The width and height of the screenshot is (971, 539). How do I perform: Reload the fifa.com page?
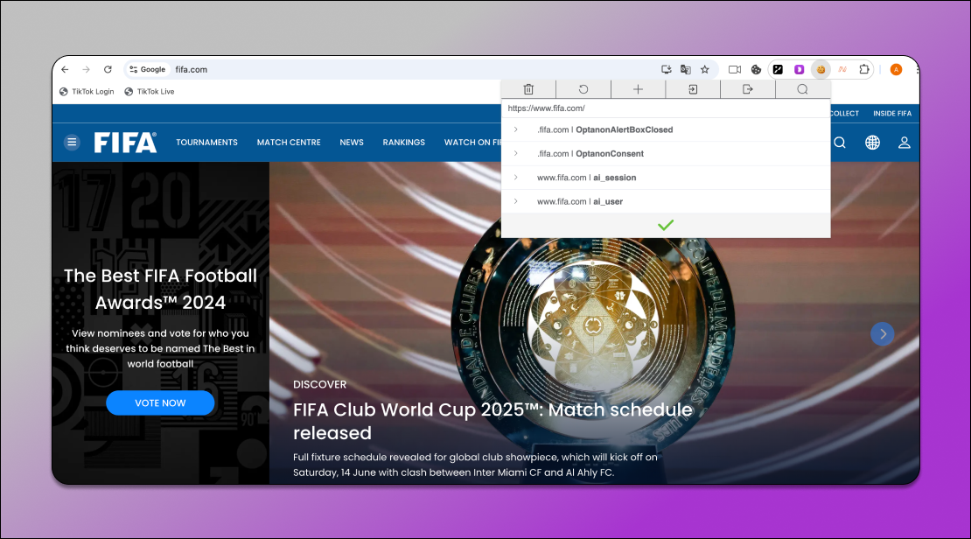108,69
